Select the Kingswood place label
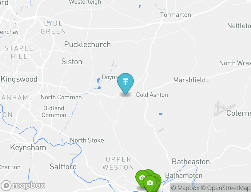The width and height of the screenshot is (251, 192). click(19, 79)
